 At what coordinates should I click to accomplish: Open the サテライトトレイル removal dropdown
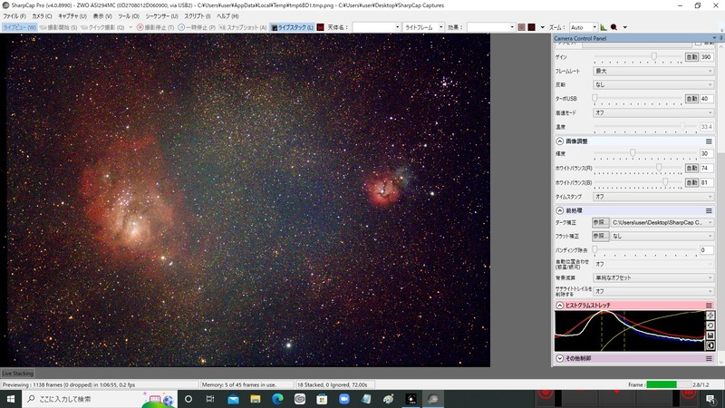[653, 291]
